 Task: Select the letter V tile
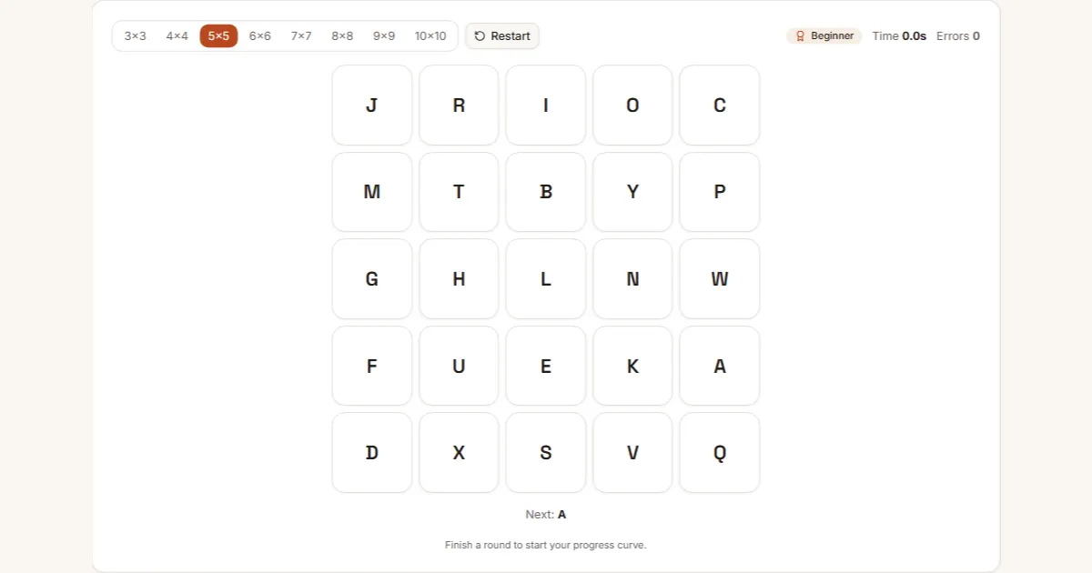[x=632, y=453]
